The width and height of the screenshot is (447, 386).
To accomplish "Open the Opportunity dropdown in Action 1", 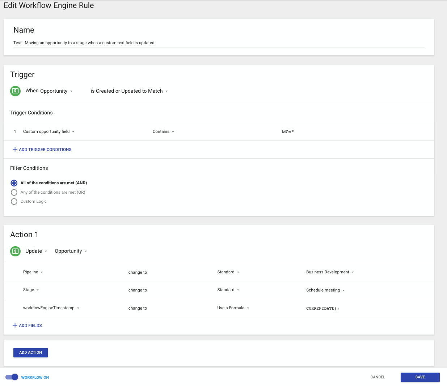I will [71, 251].
